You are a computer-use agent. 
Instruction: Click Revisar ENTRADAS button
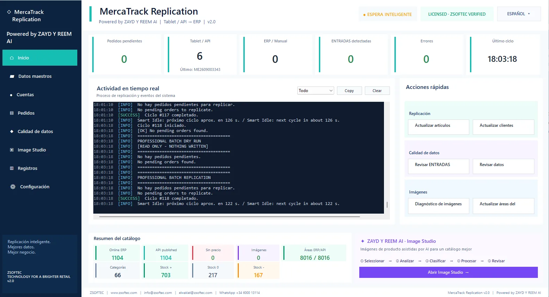click(439, 166)
